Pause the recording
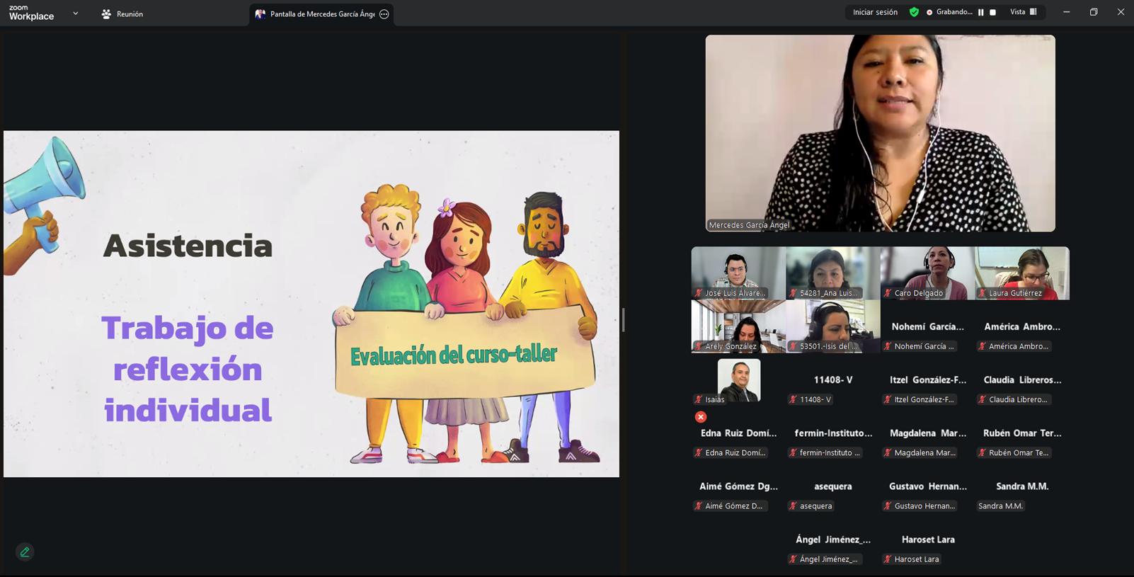 [981, 12]
